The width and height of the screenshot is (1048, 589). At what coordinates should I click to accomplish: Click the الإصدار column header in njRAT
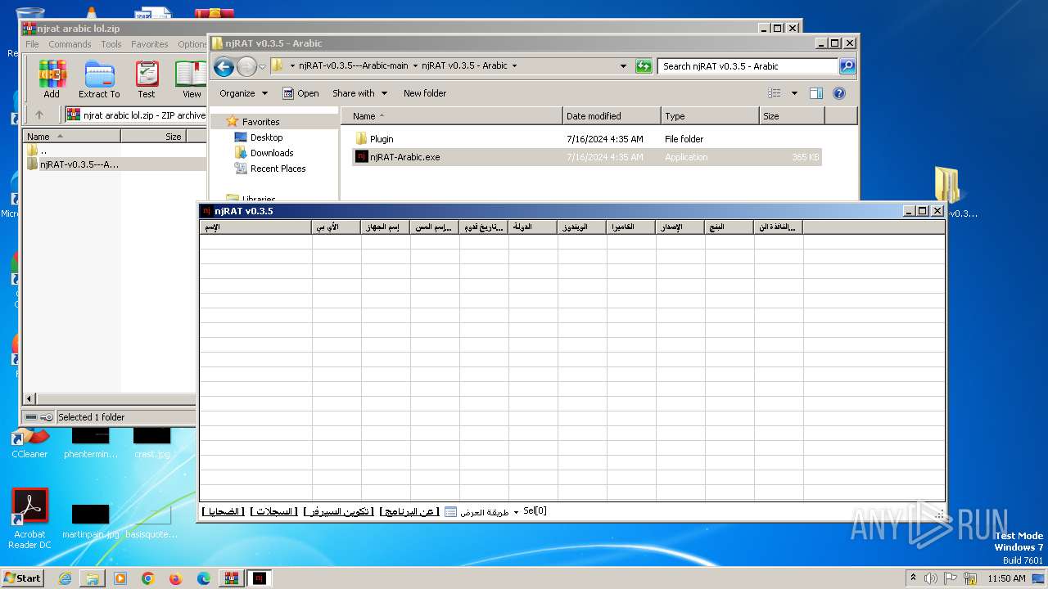click(680, 227)
